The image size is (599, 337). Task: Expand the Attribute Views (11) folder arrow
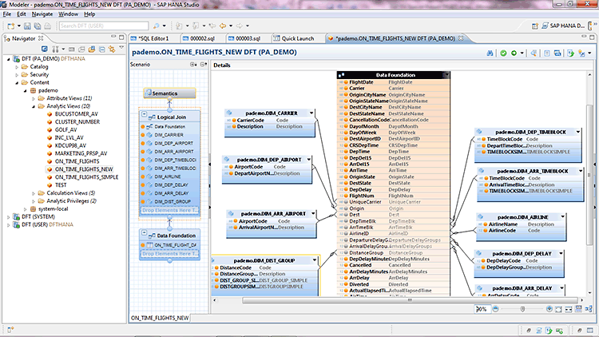pyautogui.click(x=34, y=98)
